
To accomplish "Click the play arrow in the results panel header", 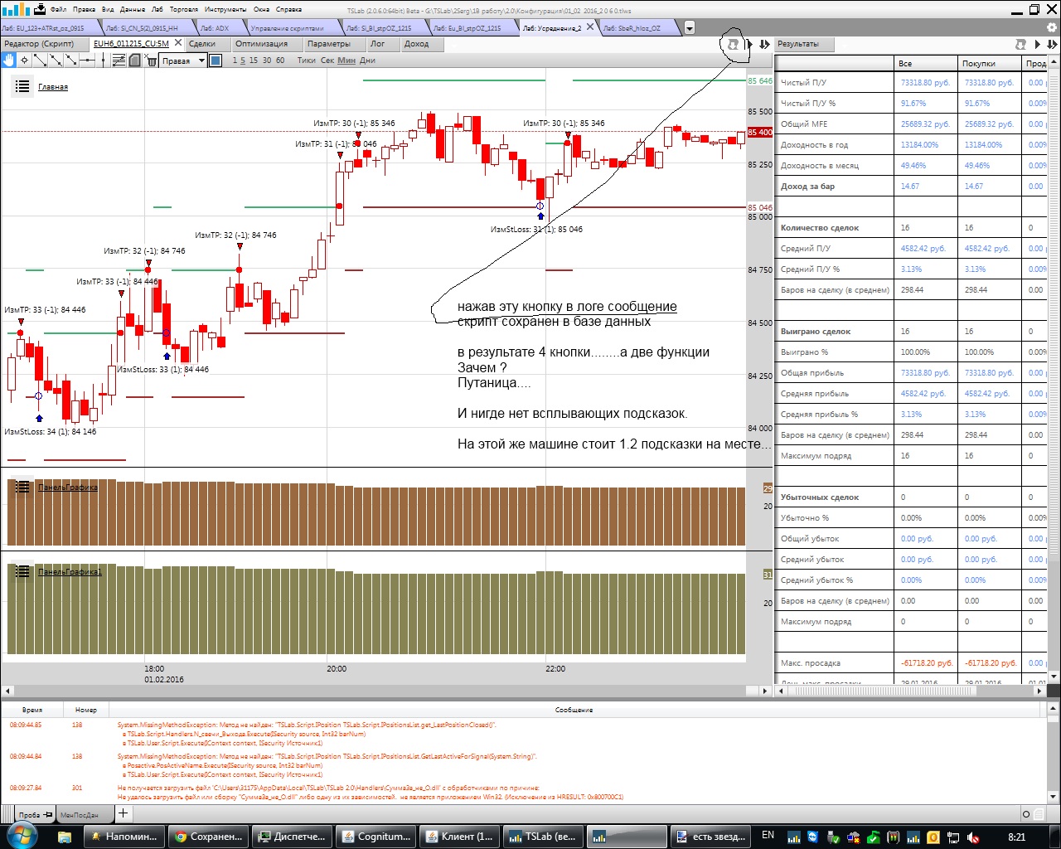I will (1037, 44).
